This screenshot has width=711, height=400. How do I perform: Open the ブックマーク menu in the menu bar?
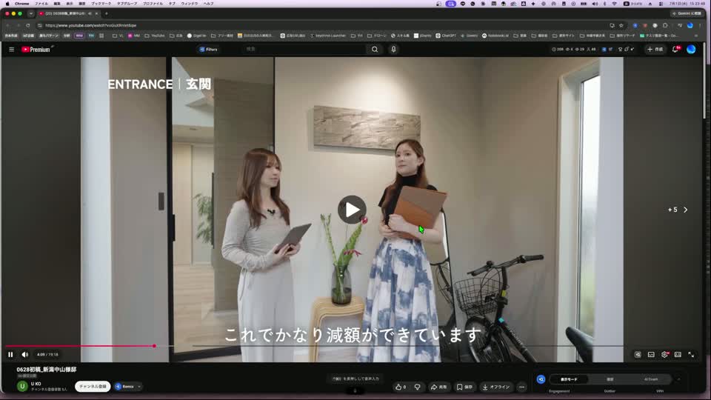tap(101, 3)
